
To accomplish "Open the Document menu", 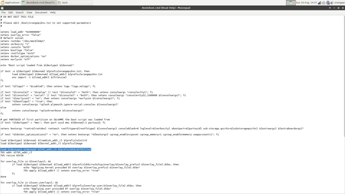I will point(41,12).
